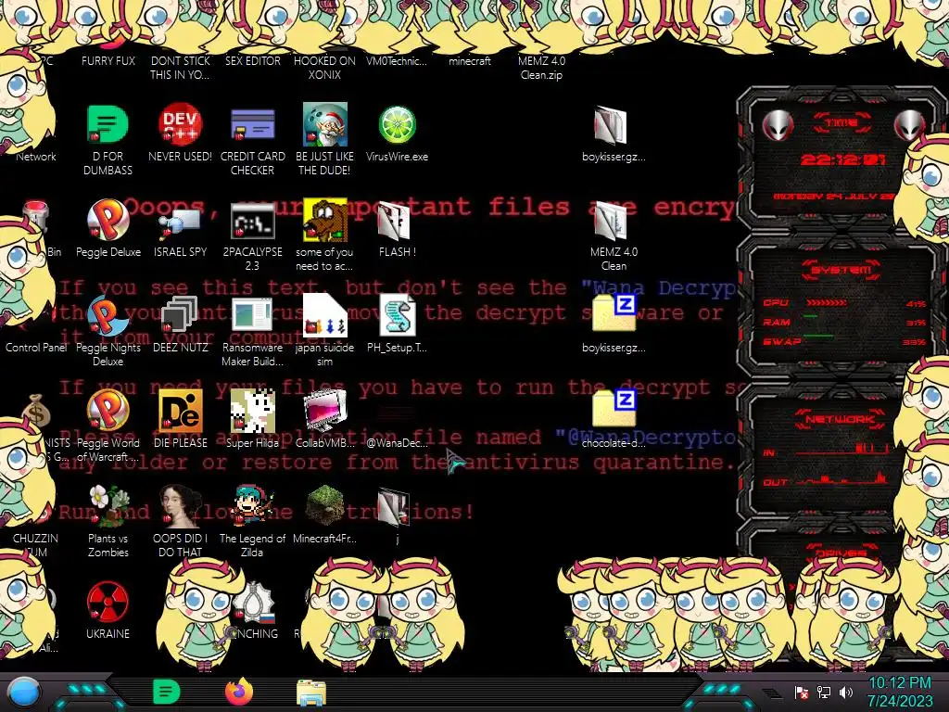
Task: Open File Explorer from the taskbar
Action: click(x=311, y=693)
